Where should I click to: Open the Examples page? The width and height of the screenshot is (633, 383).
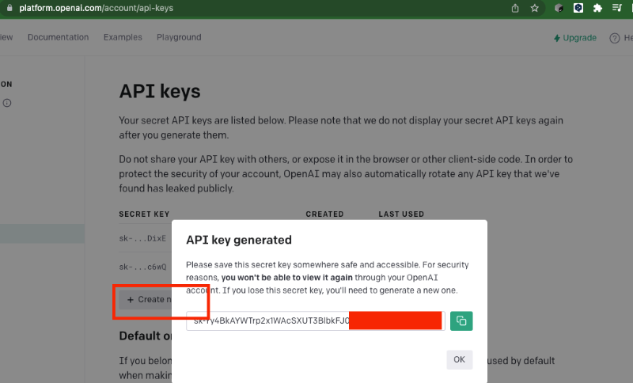coord(123,37)
